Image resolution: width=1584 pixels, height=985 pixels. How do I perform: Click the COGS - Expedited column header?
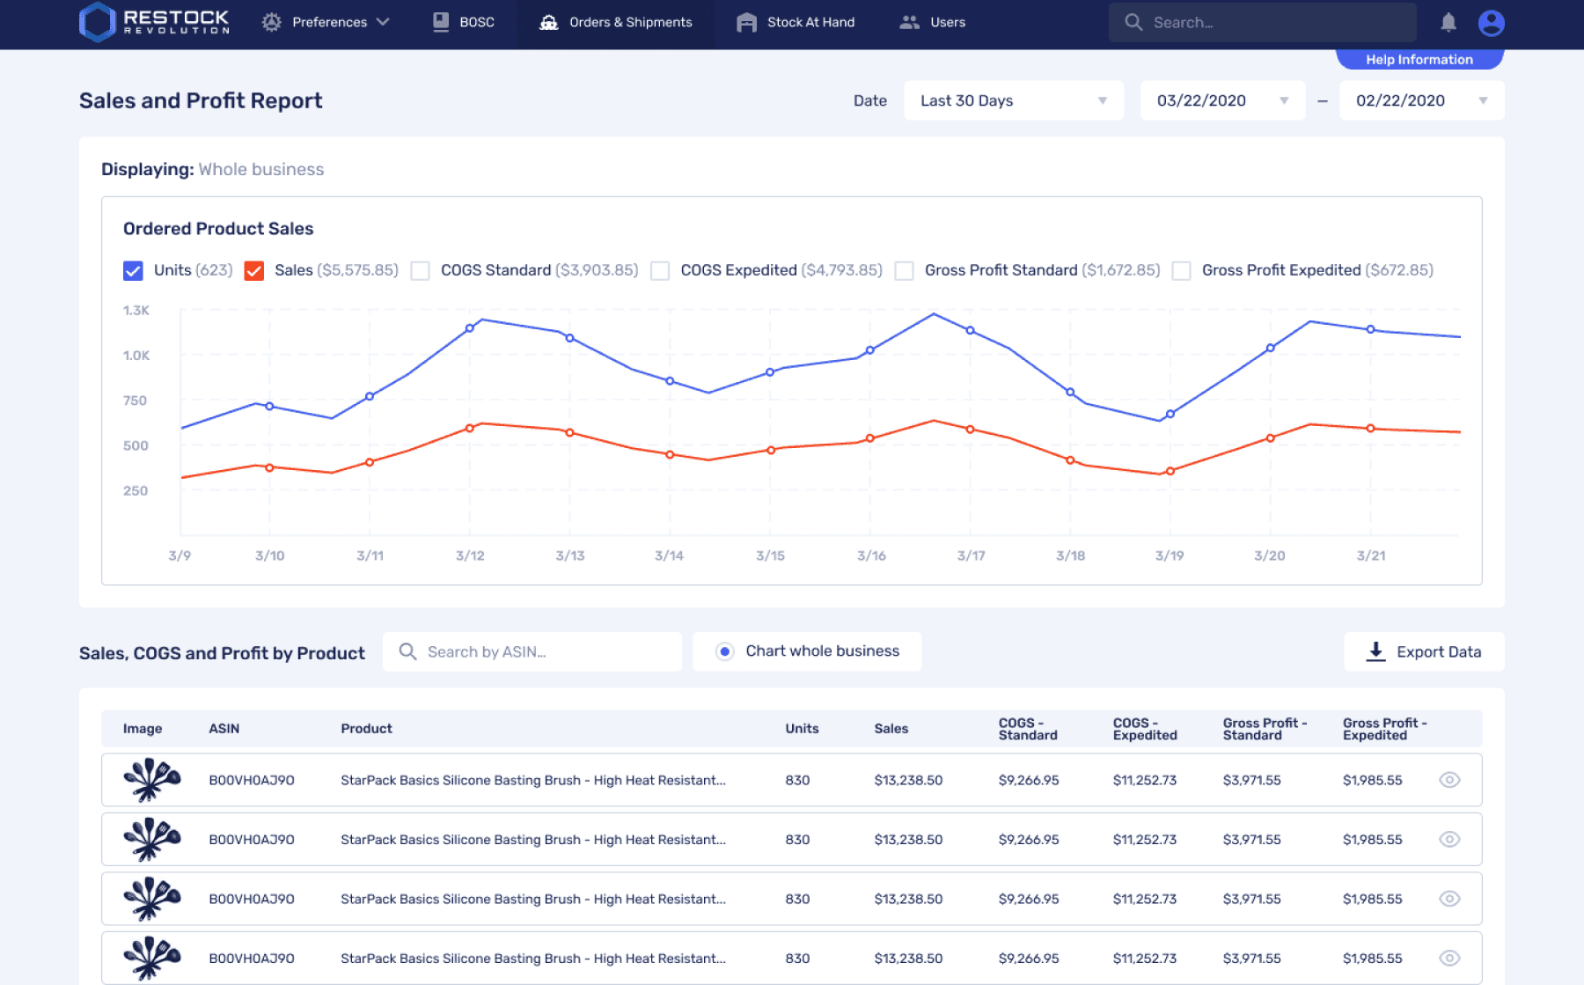1145,729
